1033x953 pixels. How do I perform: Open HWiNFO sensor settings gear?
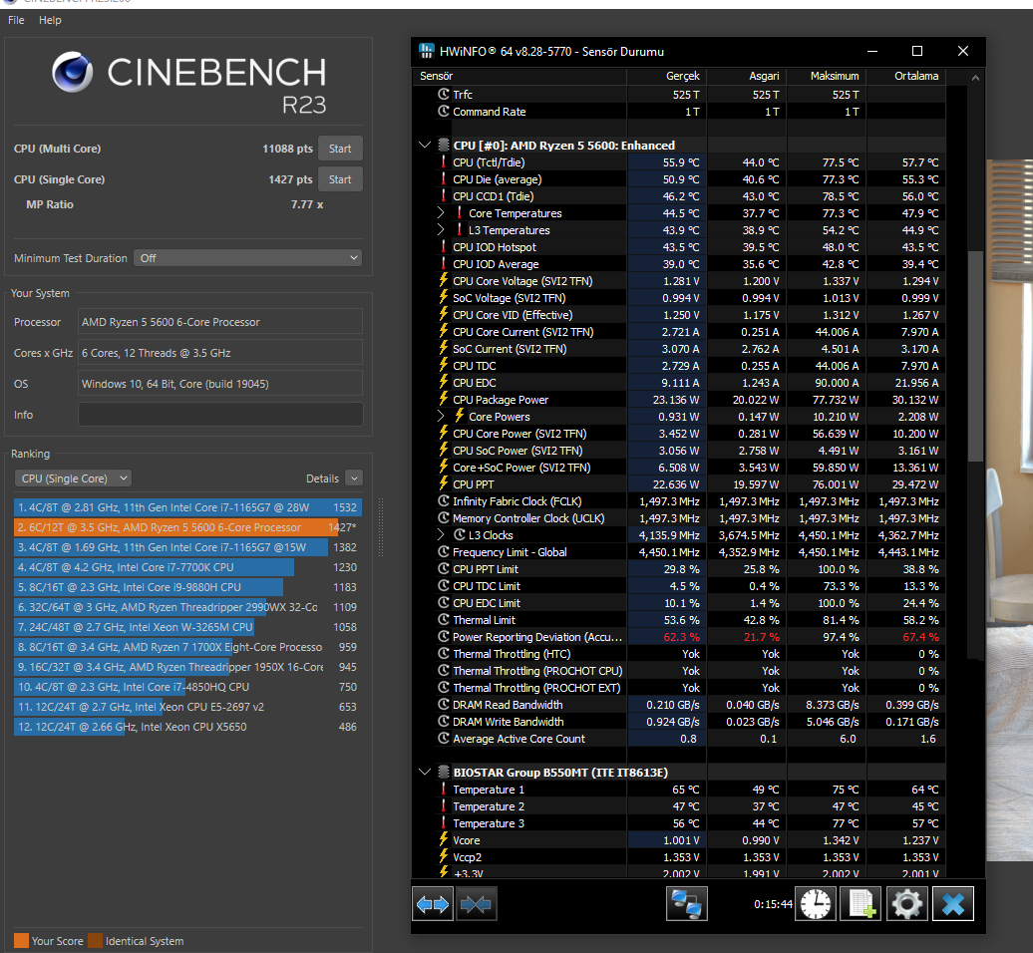coord(907,903)
